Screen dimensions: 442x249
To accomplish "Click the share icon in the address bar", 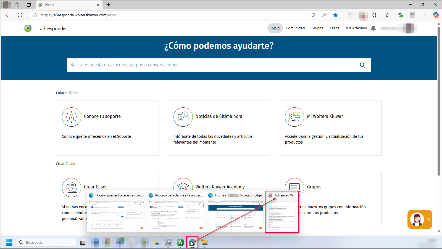I will click(x=313, y=15).
